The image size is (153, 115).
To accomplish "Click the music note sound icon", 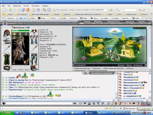I will (x=103, y=103).
